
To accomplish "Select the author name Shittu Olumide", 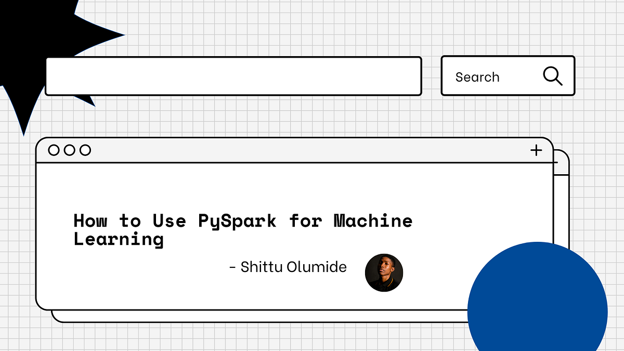I will [x=289, y=267].
